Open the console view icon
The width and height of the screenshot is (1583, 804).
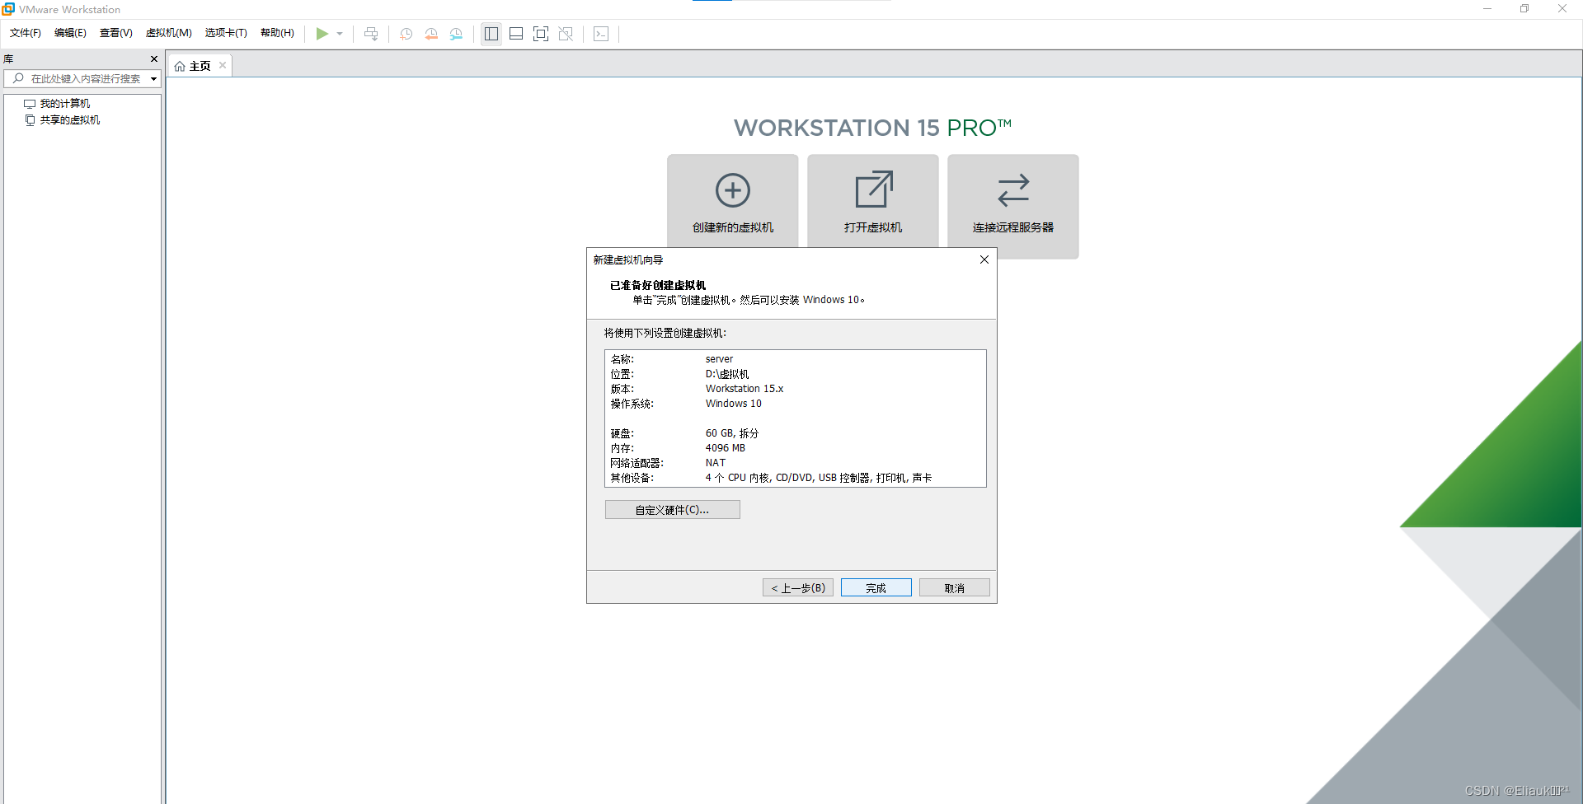(601, 34)
